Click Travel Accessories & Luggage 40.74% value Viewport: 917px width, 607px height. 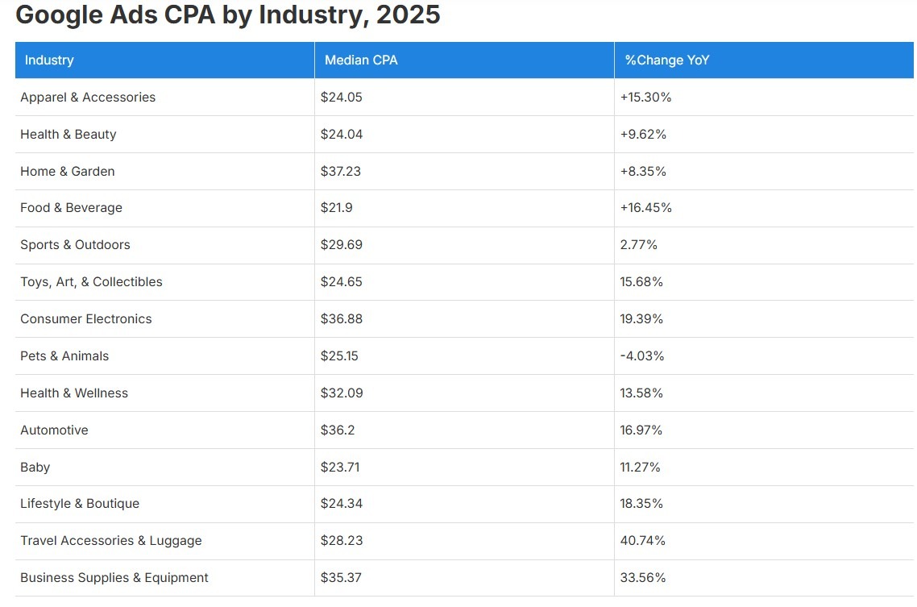[643, 541]
